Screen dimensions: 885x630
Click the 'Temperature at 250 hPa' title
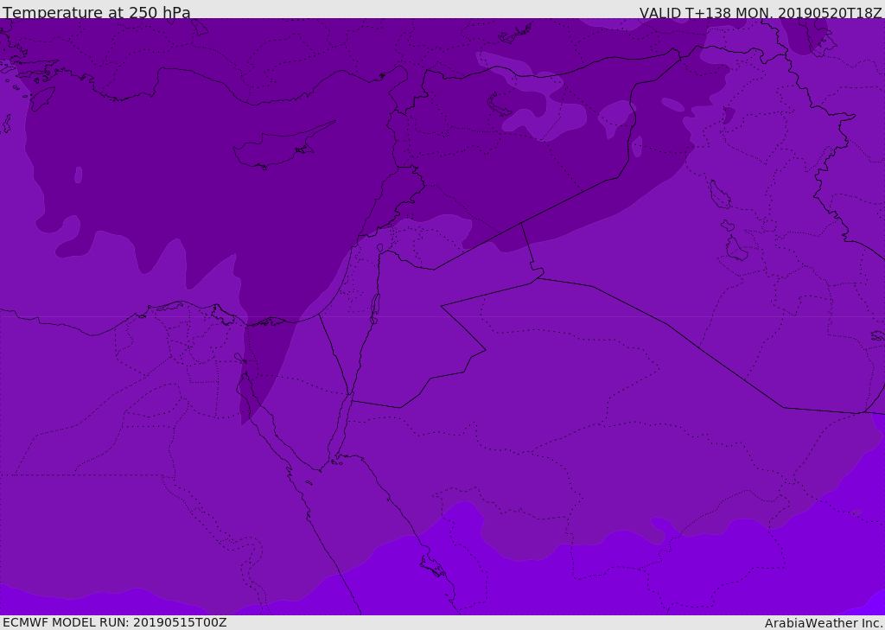pos(97,12)
